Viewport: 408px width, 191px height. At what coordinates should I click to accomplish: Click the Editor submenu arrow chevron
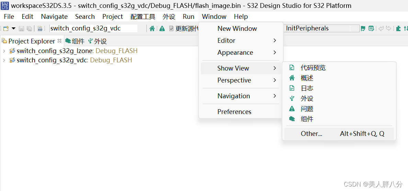point(274,40)
